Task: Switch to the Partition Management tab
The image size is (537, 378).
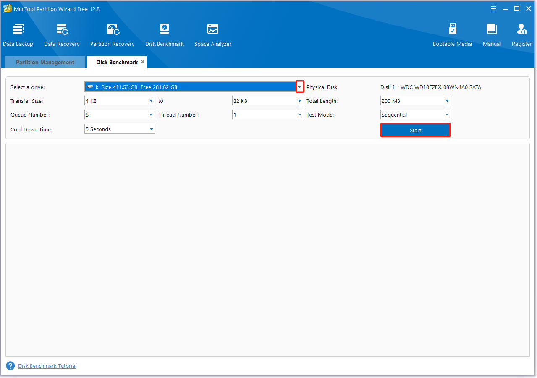Action: tap(45, 62)
